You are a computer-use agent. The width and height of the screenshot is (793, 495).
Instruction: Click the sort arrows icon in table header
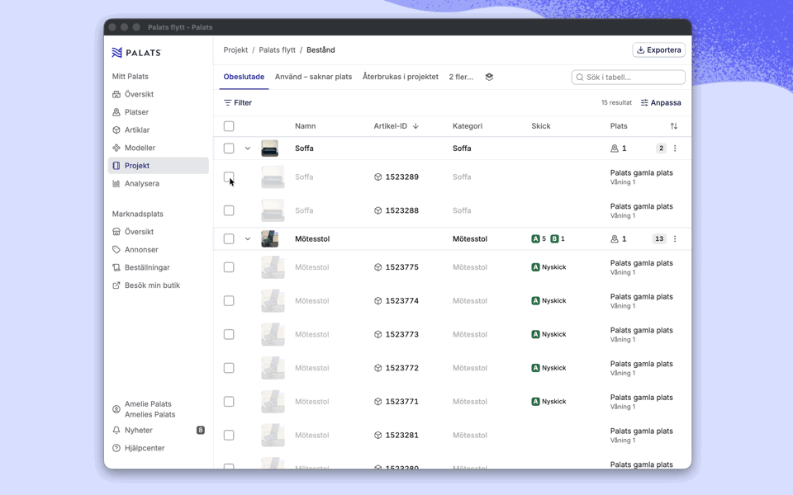[674, 125]
